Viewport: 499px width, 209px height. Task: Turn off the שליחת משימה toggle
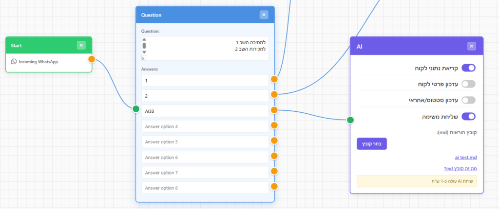coord(468,116)
